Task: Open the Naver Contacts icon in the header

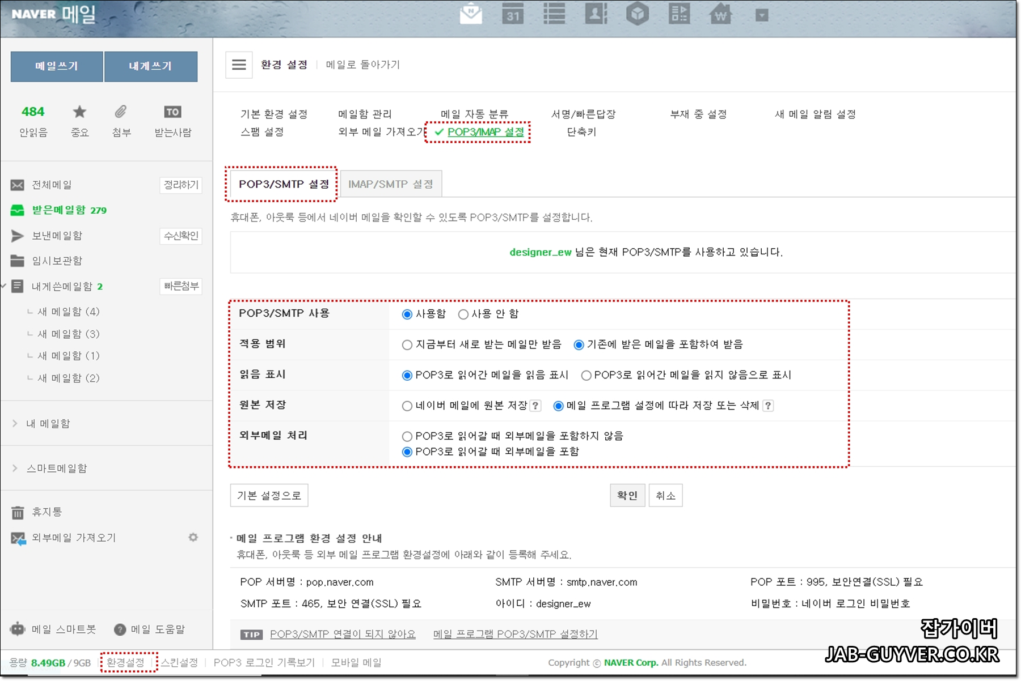Action: tap(596, 14)
